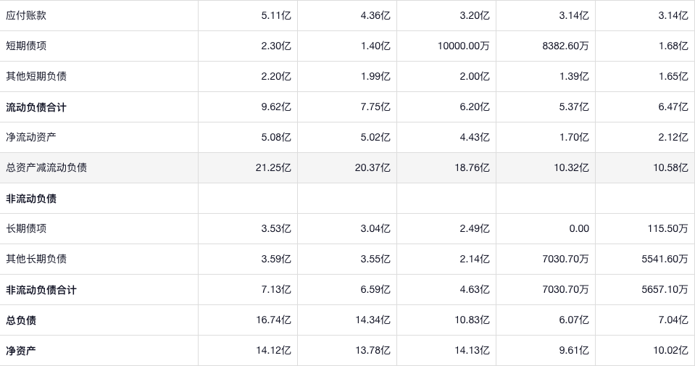The width and height of the screenshot is (695, 366).
Task: Click the 非流动负债 section heading
Action: pos(31,199)
